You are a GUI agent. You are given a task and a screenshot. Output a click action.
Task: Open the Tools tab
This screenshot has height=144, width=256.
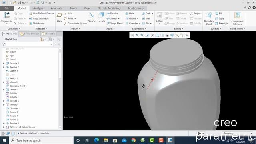pos(73,8)
